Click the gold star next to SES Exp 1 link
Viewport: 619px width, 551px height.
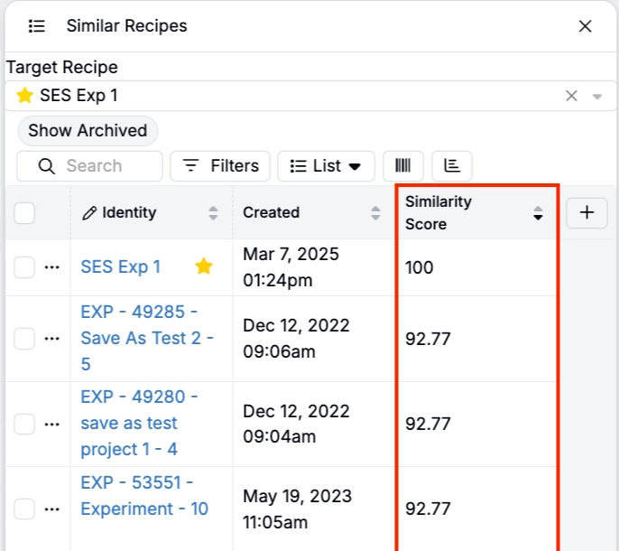pyautogui.click(x=205, y=266)
